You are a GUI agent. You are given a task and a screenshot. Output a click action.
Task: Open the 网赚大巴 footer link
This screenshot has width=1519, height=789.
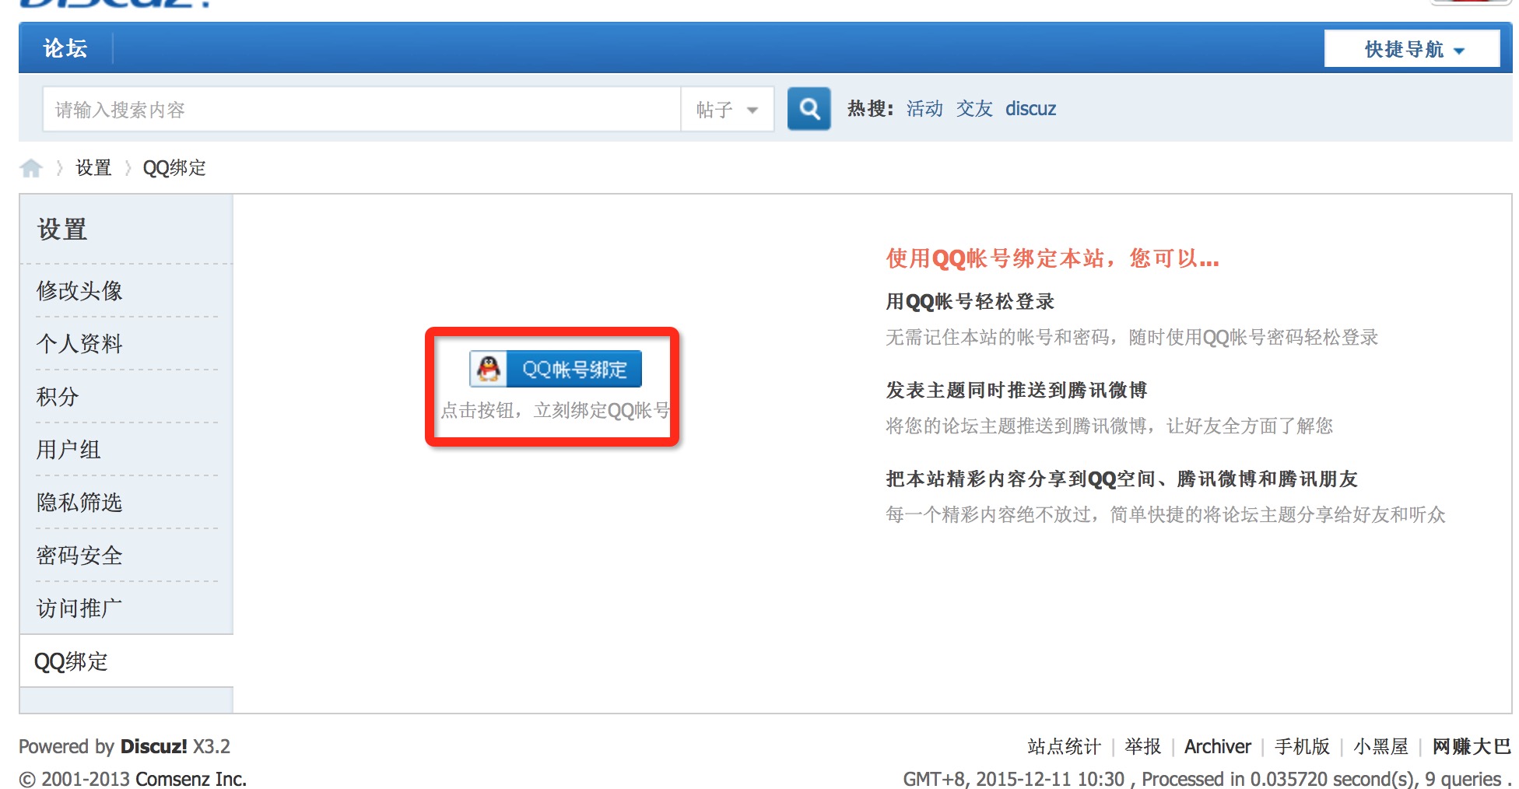[1472, 747]
